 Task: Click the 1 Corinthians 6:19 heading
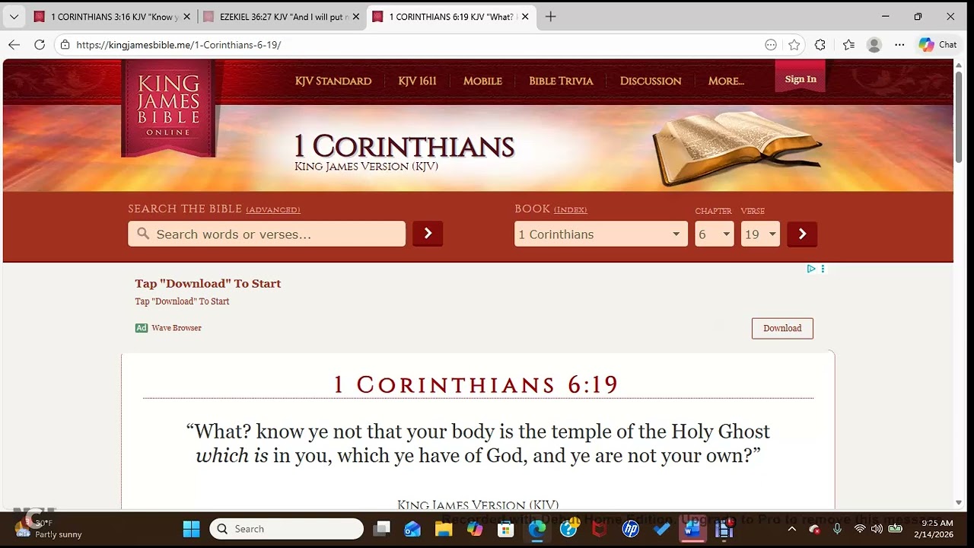[476, 384]
